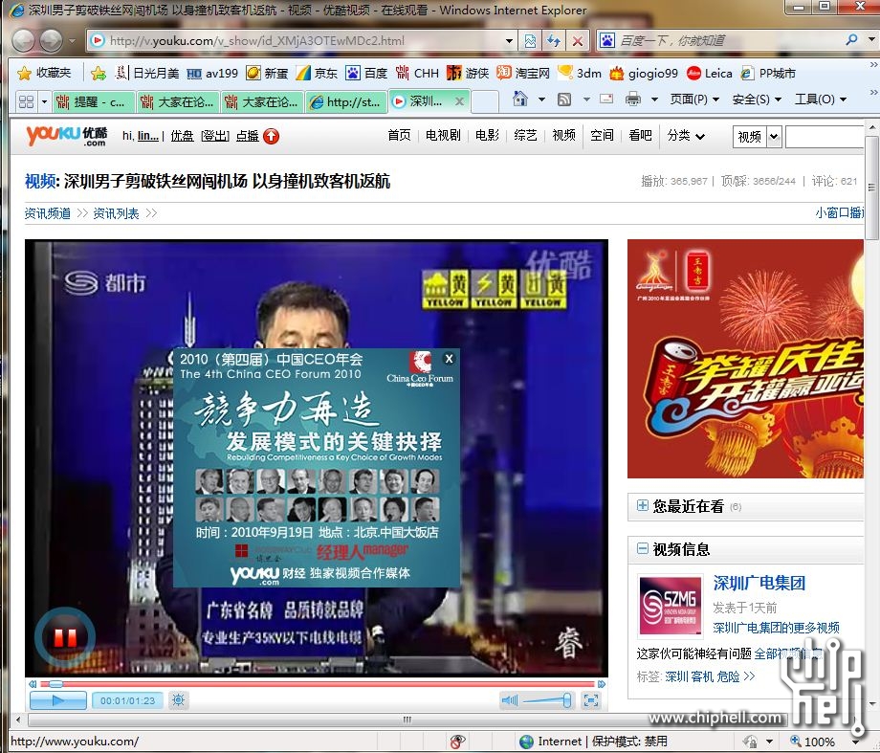Click the rewind arrow at progress bar start

click(33, 684)
